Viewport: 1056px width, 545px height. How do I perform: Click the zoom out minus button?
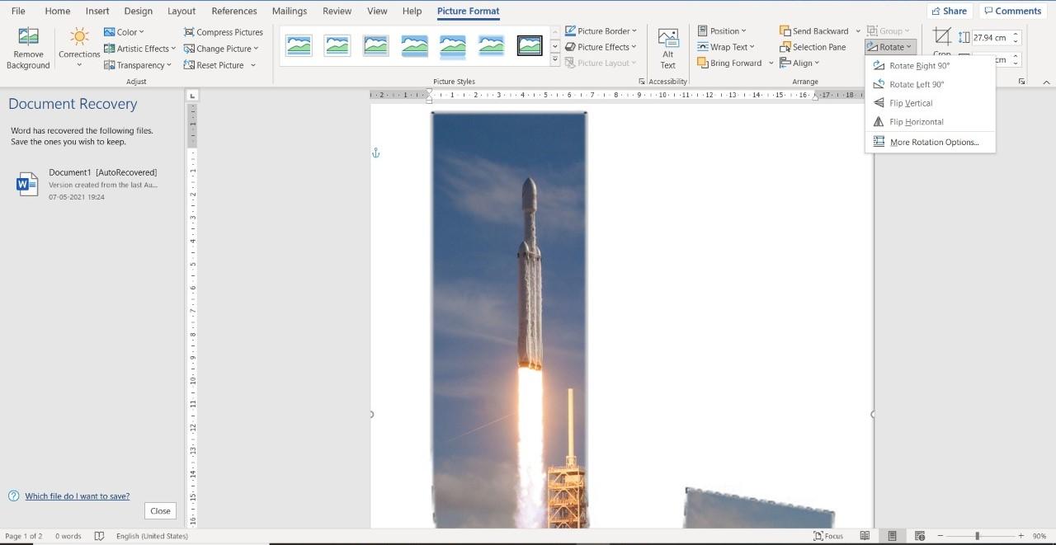(x=940, y=536)
